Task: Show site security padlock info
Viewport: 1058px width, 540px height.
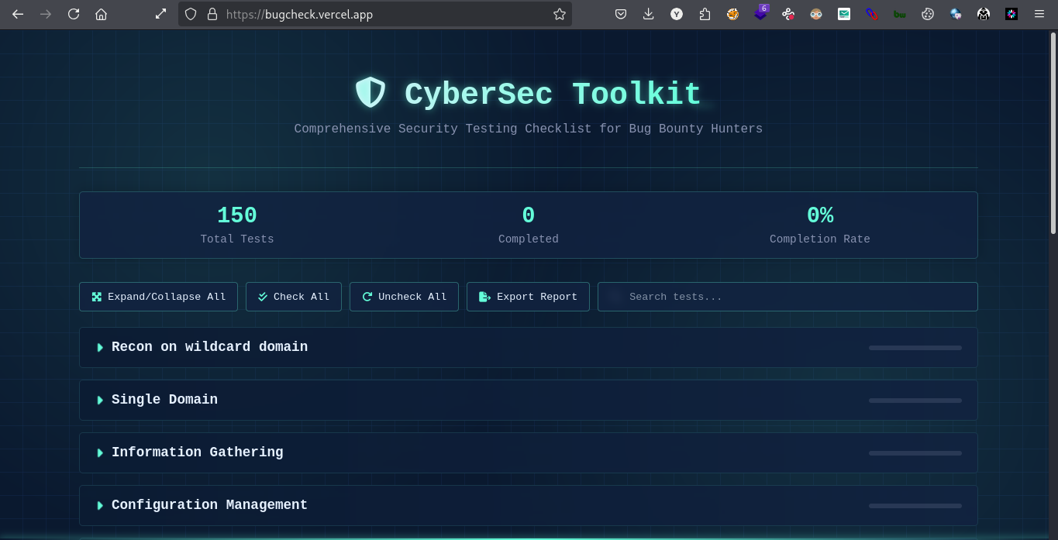Action: pos(212,14)
